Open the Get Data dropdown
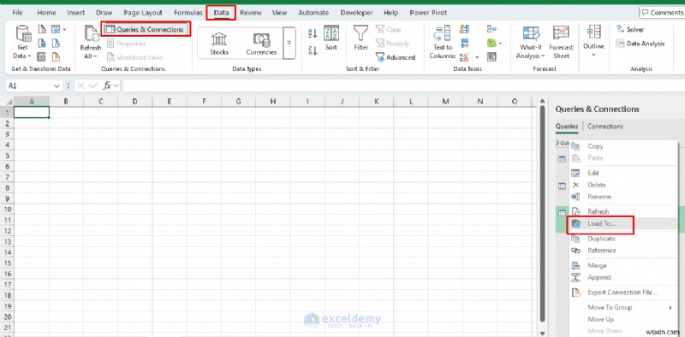 click(x=22, y=43)
